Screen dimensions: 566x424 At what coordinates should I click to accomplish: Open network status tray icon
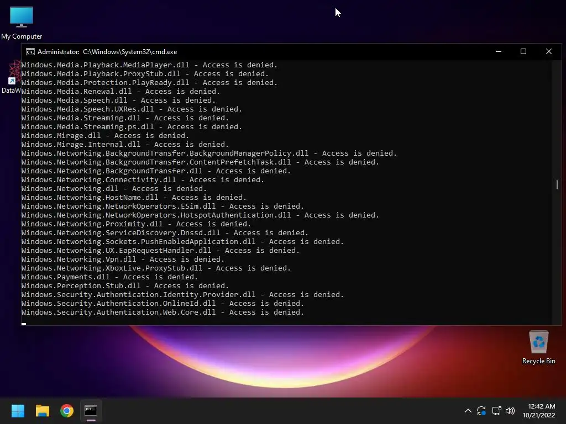point(496,411)
